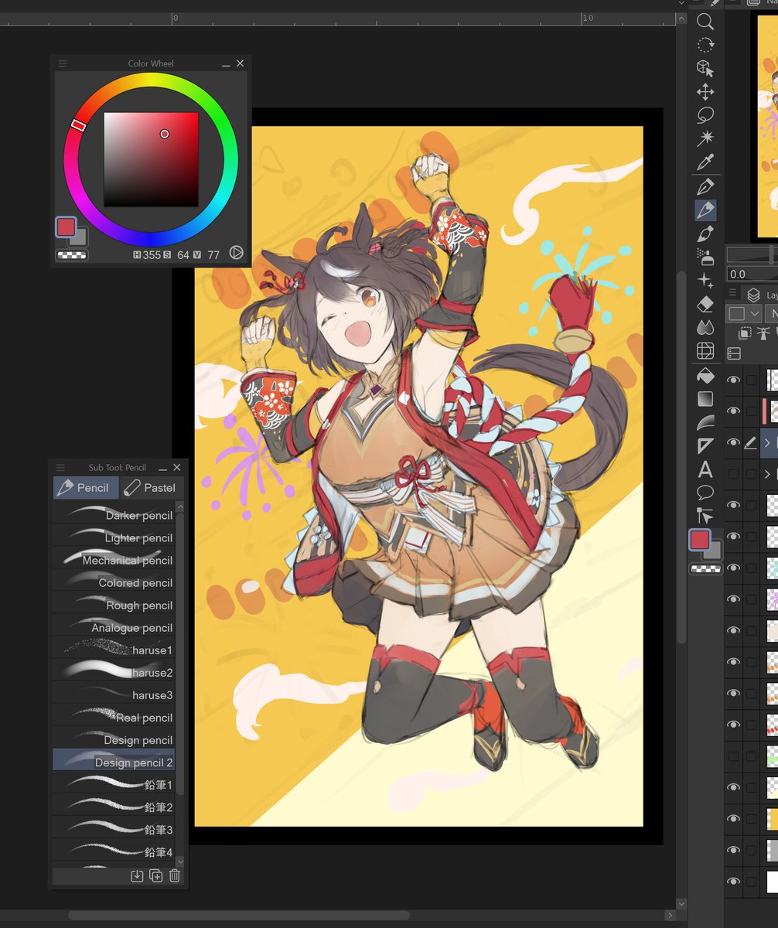The height and width of the screenshot is (928, 778).
Task: Click the delete sub tool trash icon
Action: pyautogui.click(x=175, y=875)
